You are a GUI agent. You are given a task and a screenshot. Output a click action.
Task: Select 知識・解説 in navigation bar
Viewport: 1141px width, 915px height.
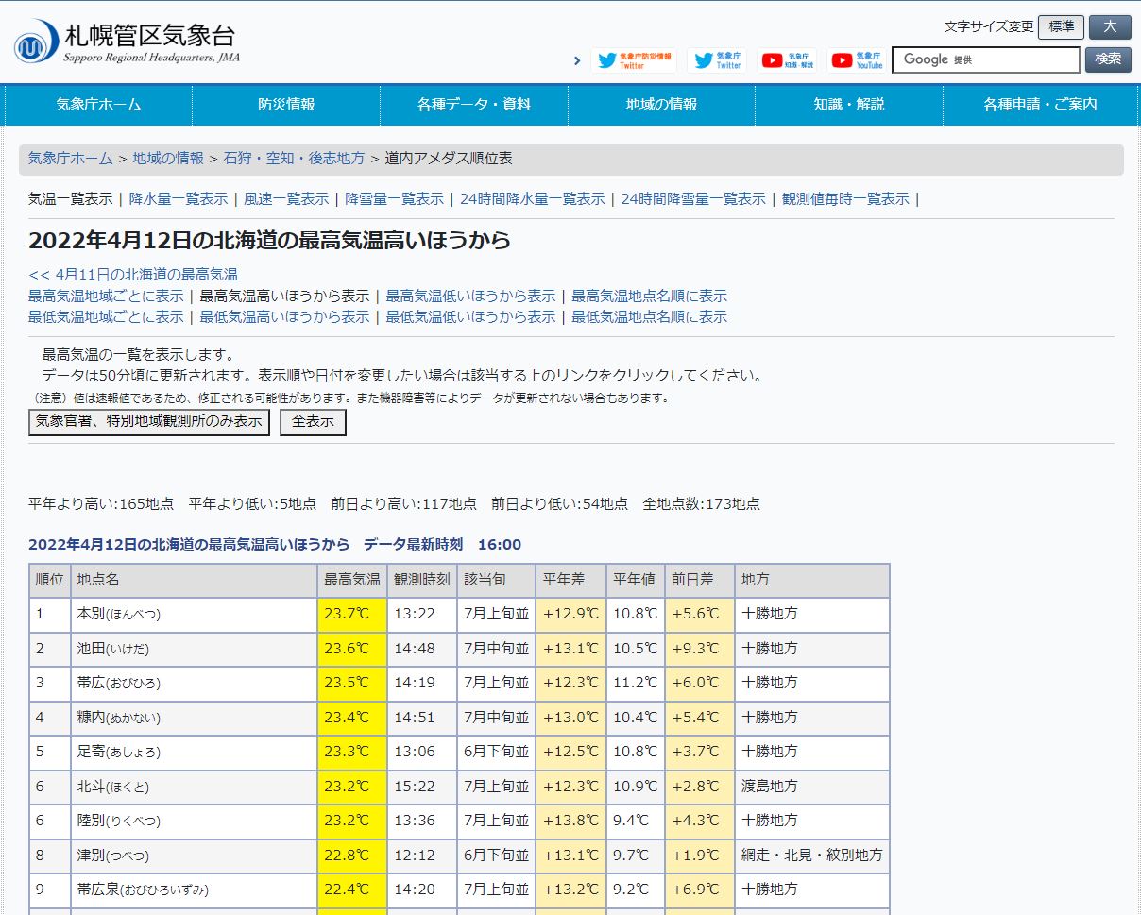tap(849, 105)
